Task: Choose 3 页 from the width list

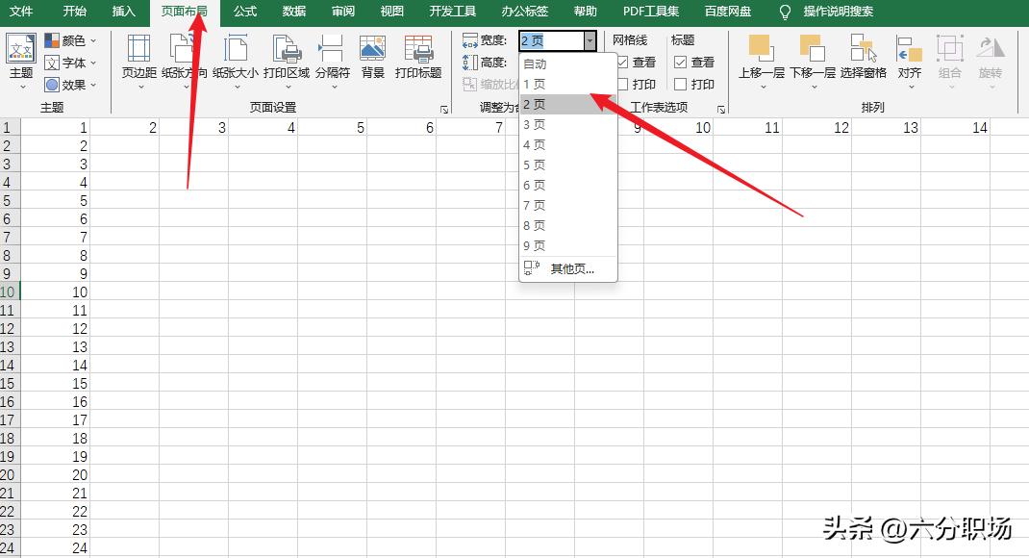Action: tap(535, 123)
